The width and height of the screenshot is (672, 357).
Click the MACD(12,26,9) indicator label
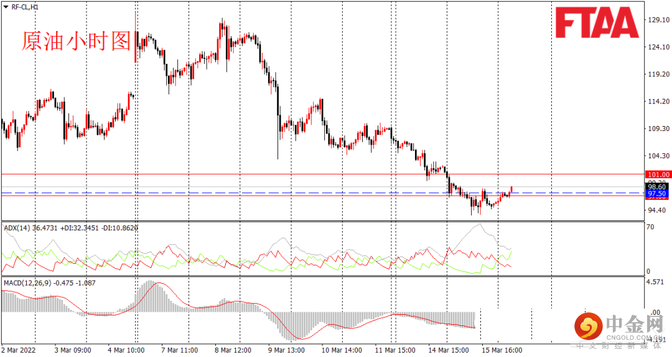pos(28,283)
